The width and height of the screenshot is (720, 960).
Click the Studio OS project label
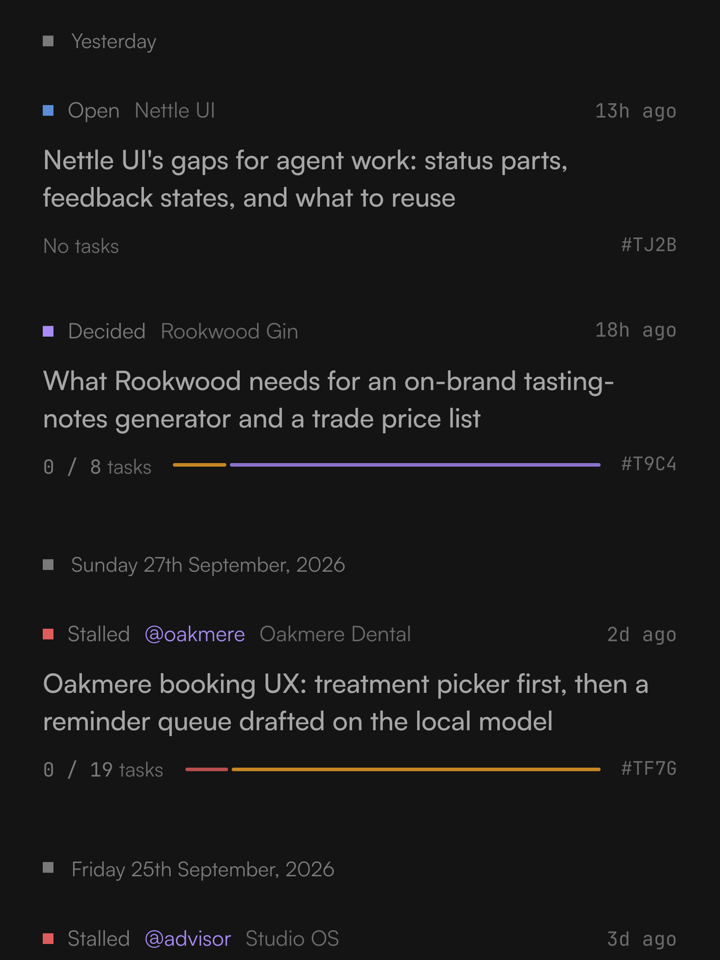coord(292,939)
